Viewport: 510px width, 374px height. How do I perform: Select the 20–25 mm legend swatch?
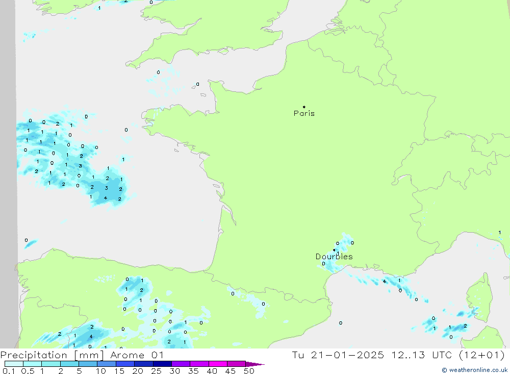pos(144,364)
